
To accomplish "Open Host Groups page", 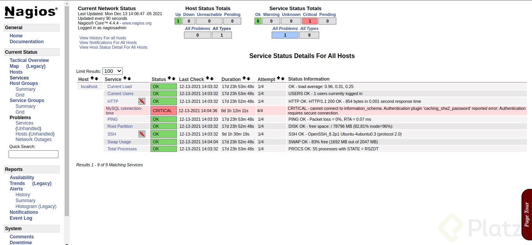I will pos(24,83).
